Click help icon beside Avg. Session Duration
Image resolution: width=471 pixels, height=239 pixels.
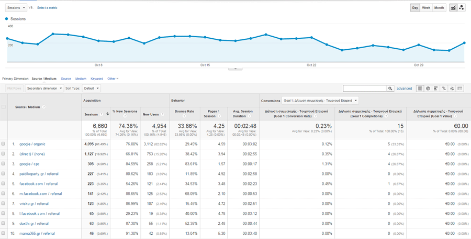249,116
